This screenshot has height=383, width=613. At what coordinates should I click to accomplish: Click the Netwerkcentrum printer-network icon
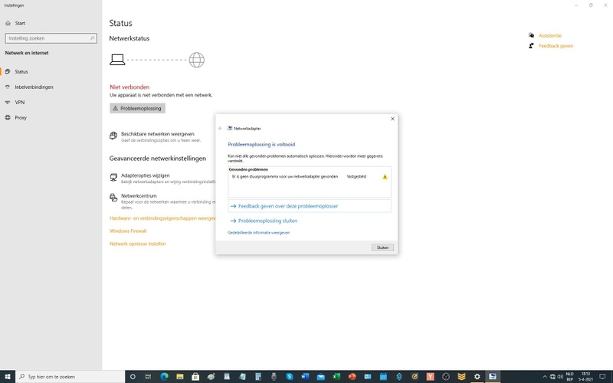click(113, 198)
